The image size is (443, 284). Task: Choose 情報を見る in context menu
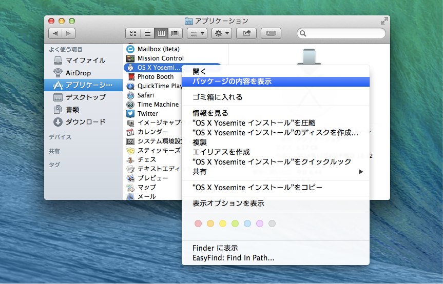pyautogui.click(x=276, y=113)
